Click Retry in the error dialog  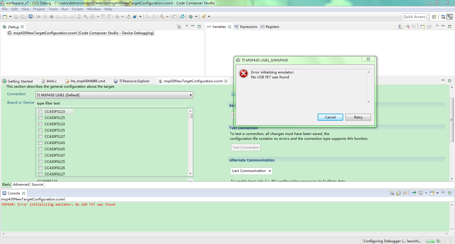pos(358,117)
